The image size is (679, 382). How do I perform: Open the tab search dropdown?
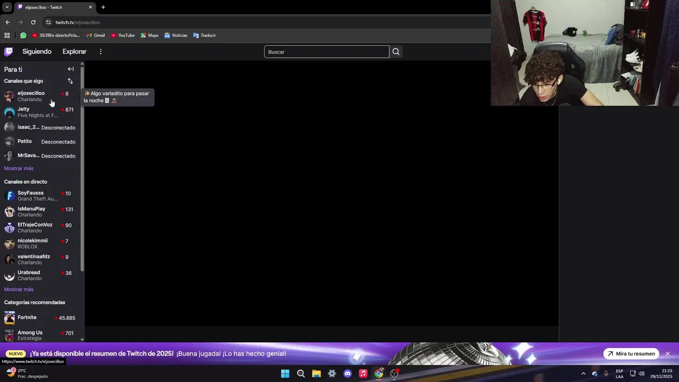tap(7, 7)
